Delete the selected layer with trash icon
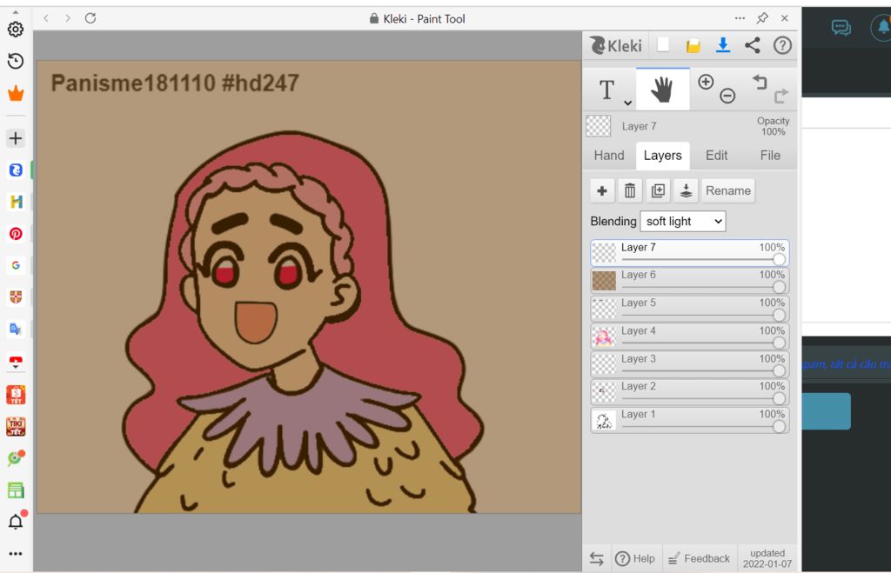The height and width of the screenshot is (573, 891). tap(630, 190)
